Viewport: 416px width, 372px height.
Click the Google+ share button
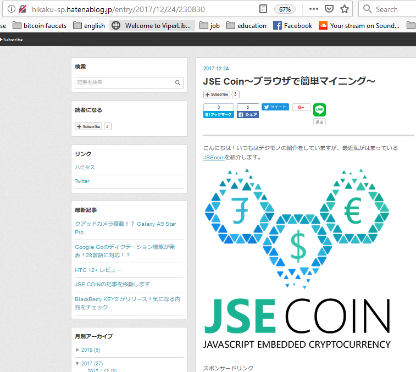(x=301, y=107)
